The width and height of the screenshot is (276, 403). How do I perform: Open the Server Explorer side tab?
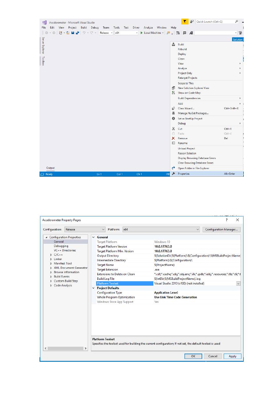pyautogui.click(x=43, y=45)
